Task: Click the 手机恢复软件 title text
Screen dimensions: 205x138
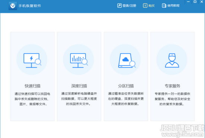Action: [x=30, y=6]
